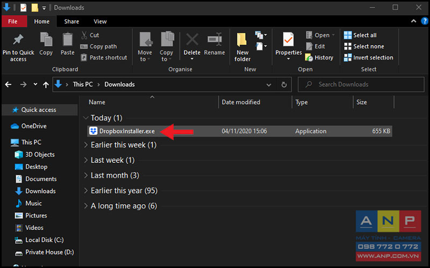Open file History

tap(319, 57)
